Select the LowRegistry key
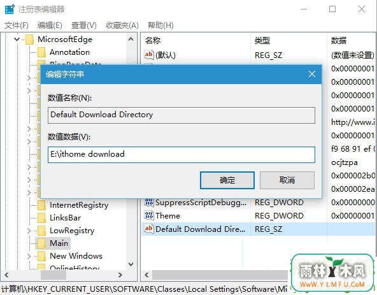The width and height of the screenshot is (377, 295). click(x=72, y=231)
